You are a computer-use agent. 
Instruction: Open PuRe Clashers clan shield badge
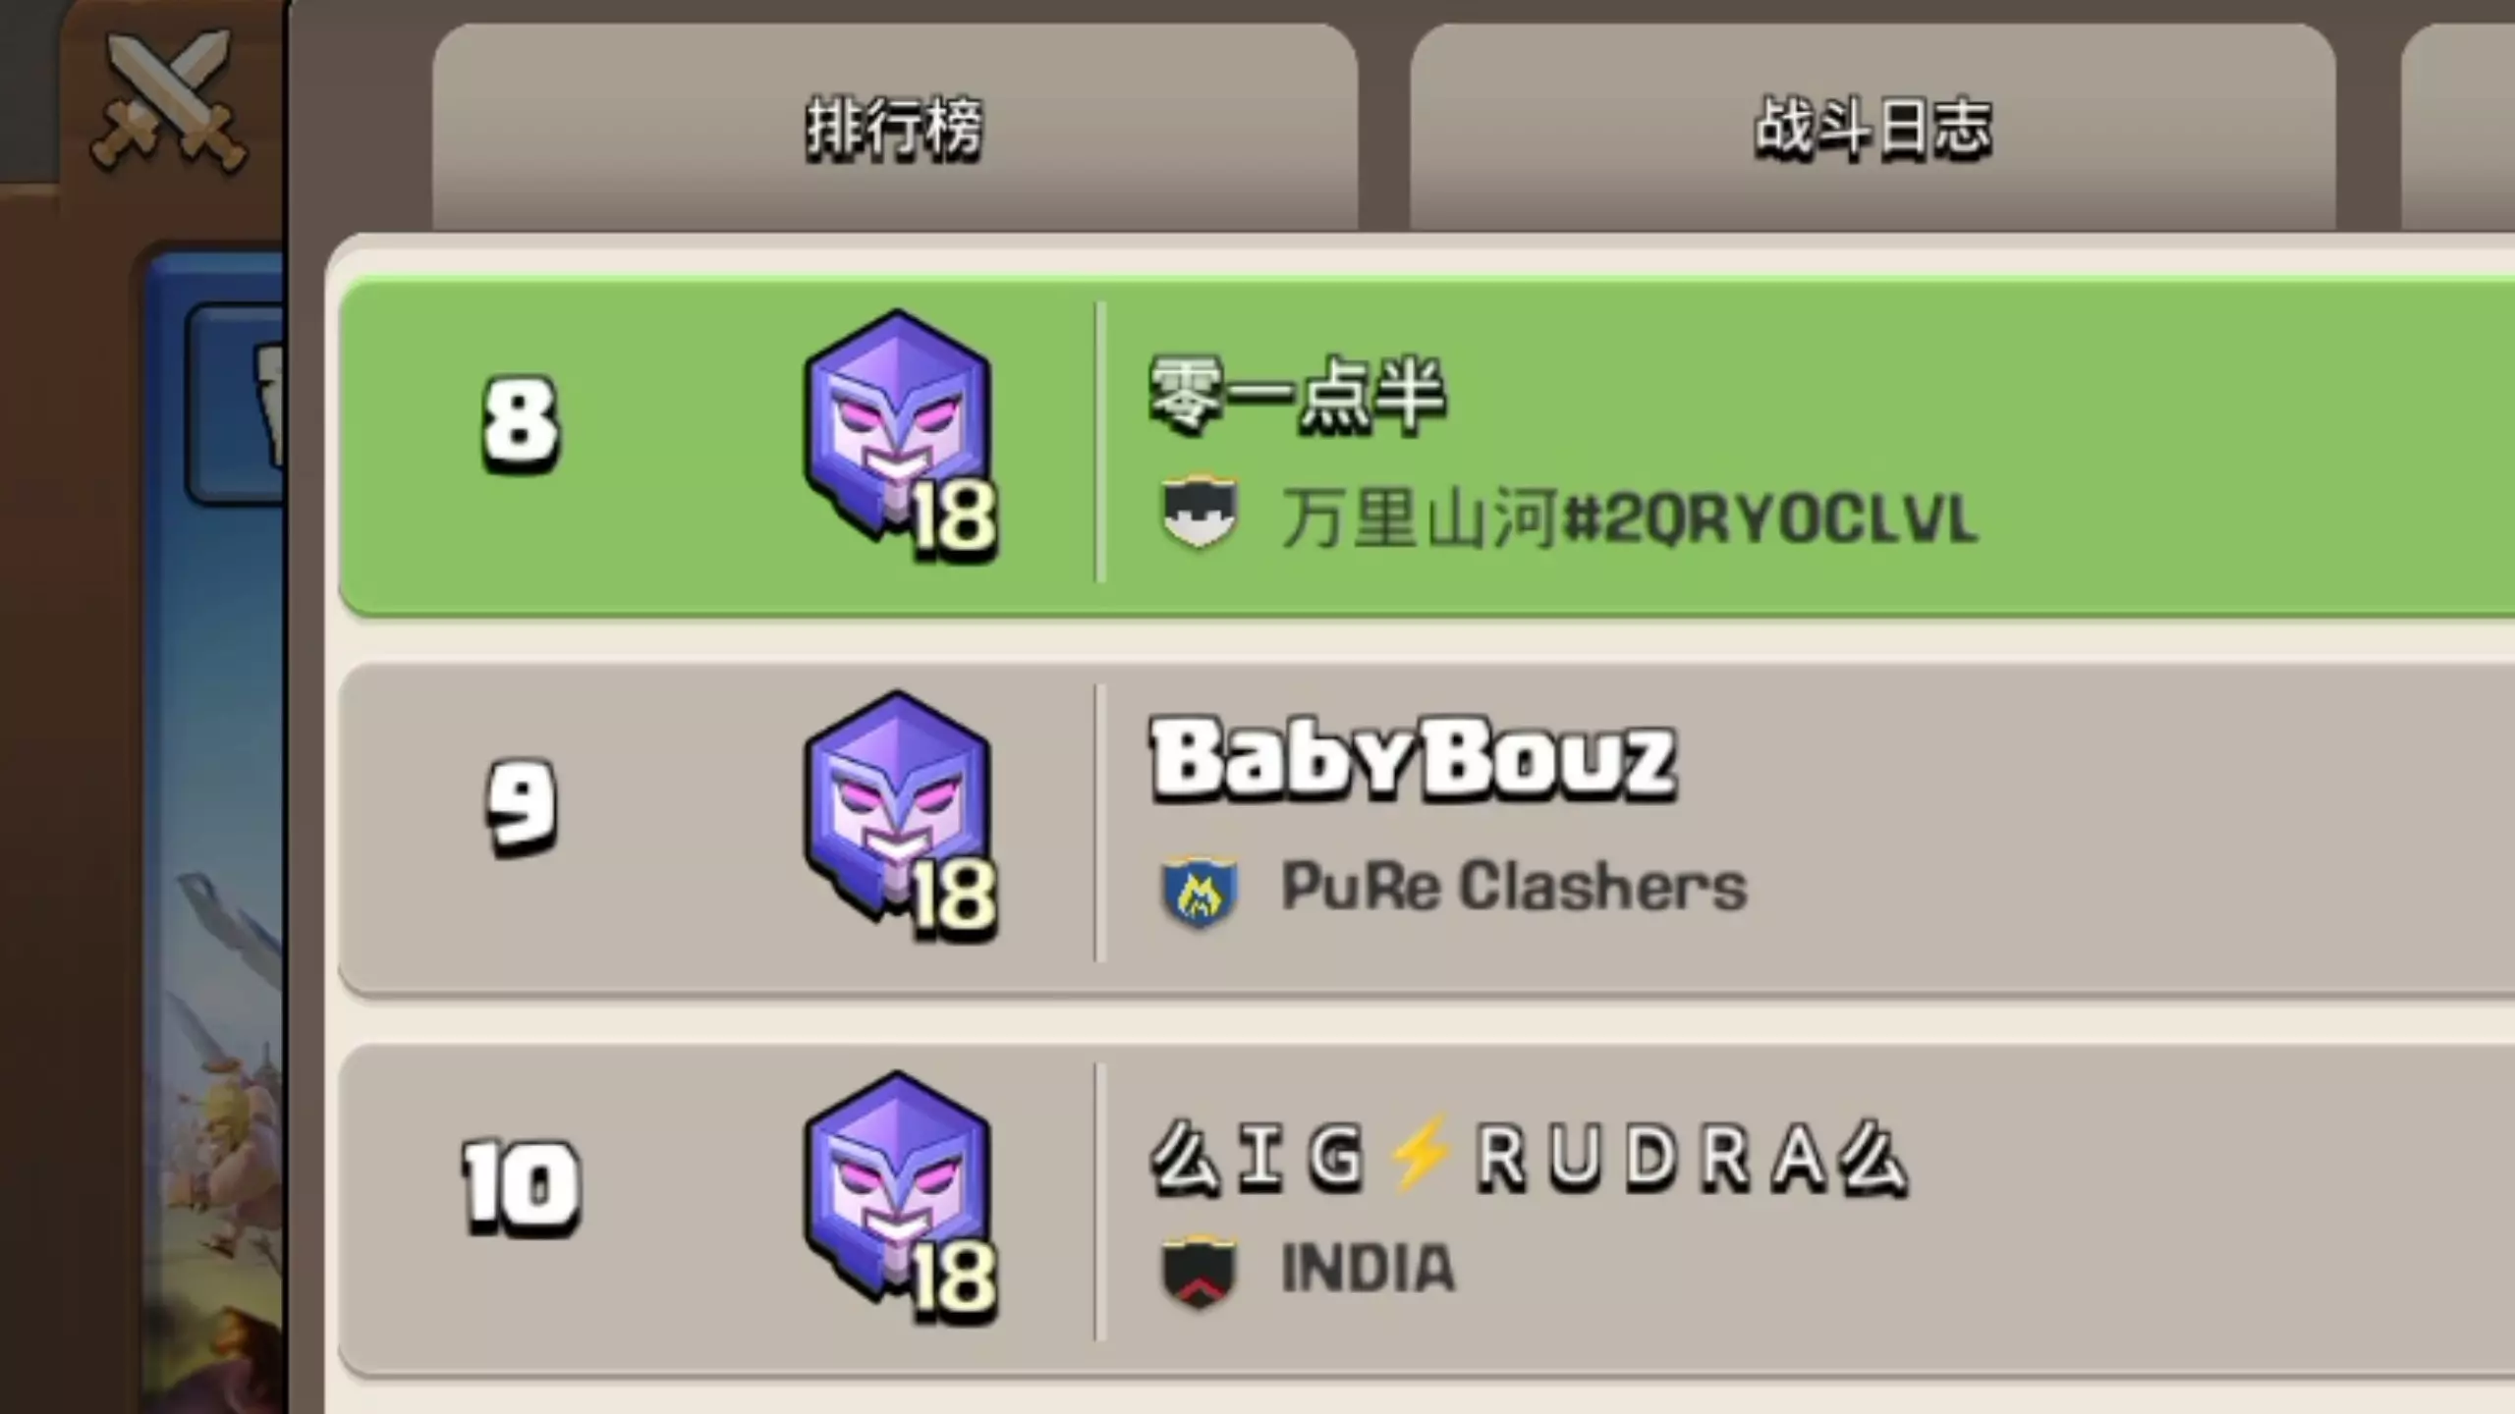(x=1199, y=892)
